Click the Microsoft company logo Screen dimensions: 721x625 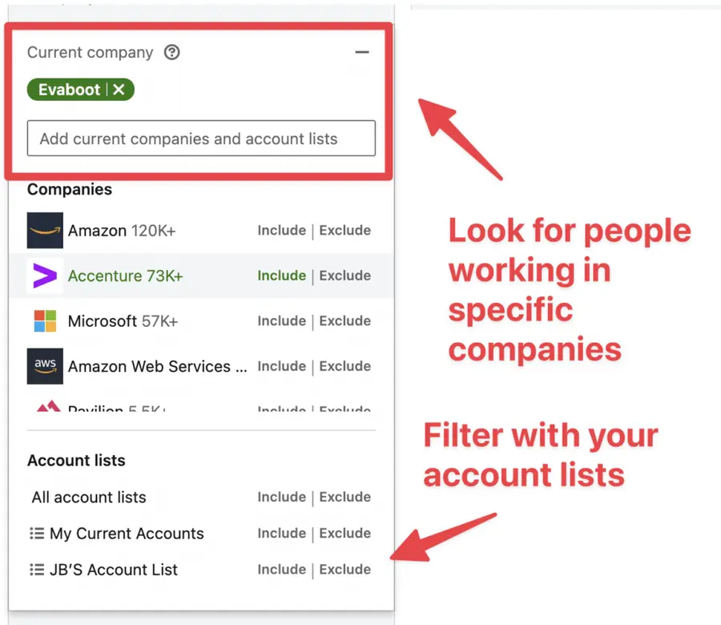click(45, 321)
